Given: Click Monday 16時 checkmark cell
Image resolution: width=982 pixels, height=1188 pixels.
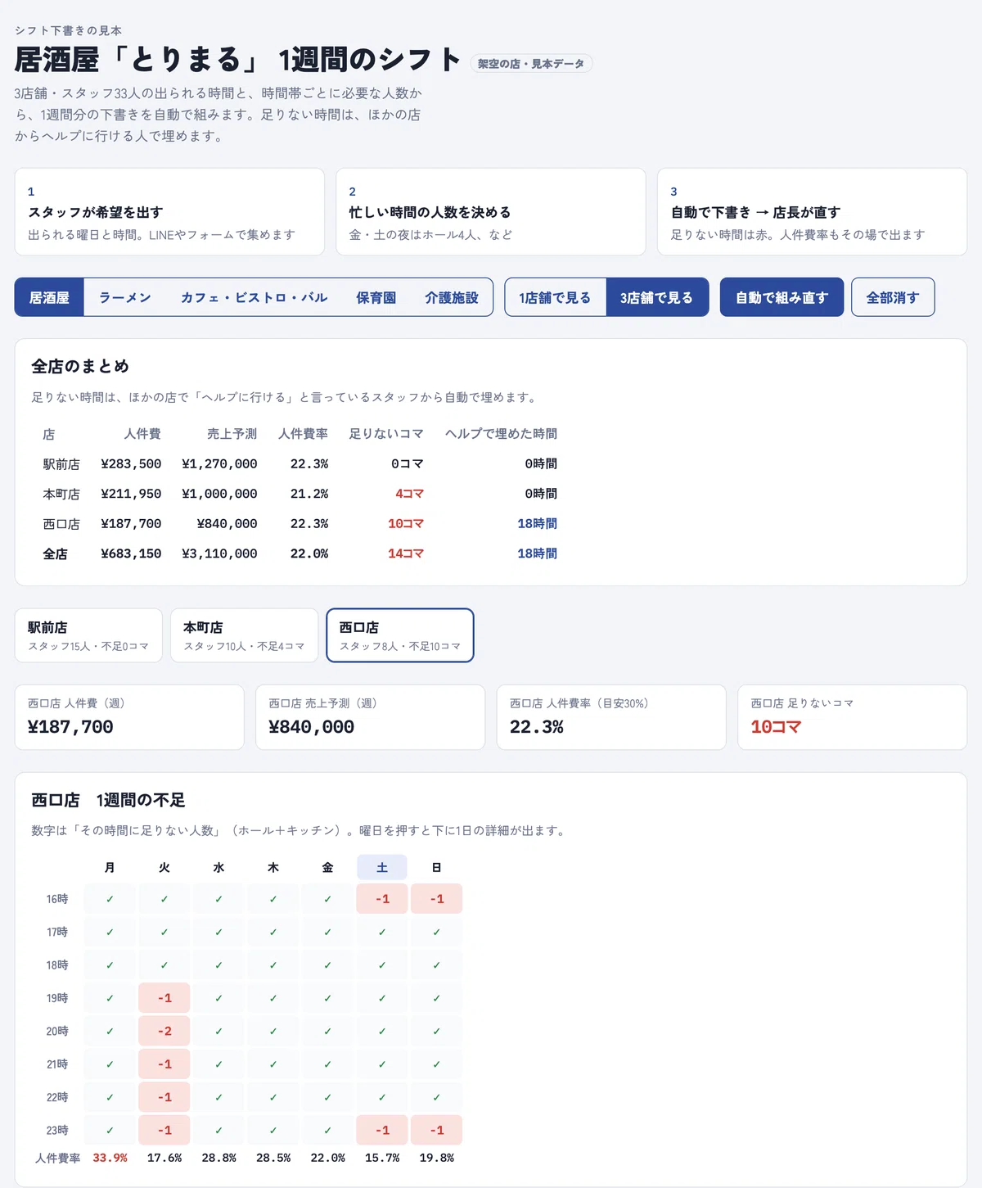Looking at the screenshot, I should coord(110,899).
